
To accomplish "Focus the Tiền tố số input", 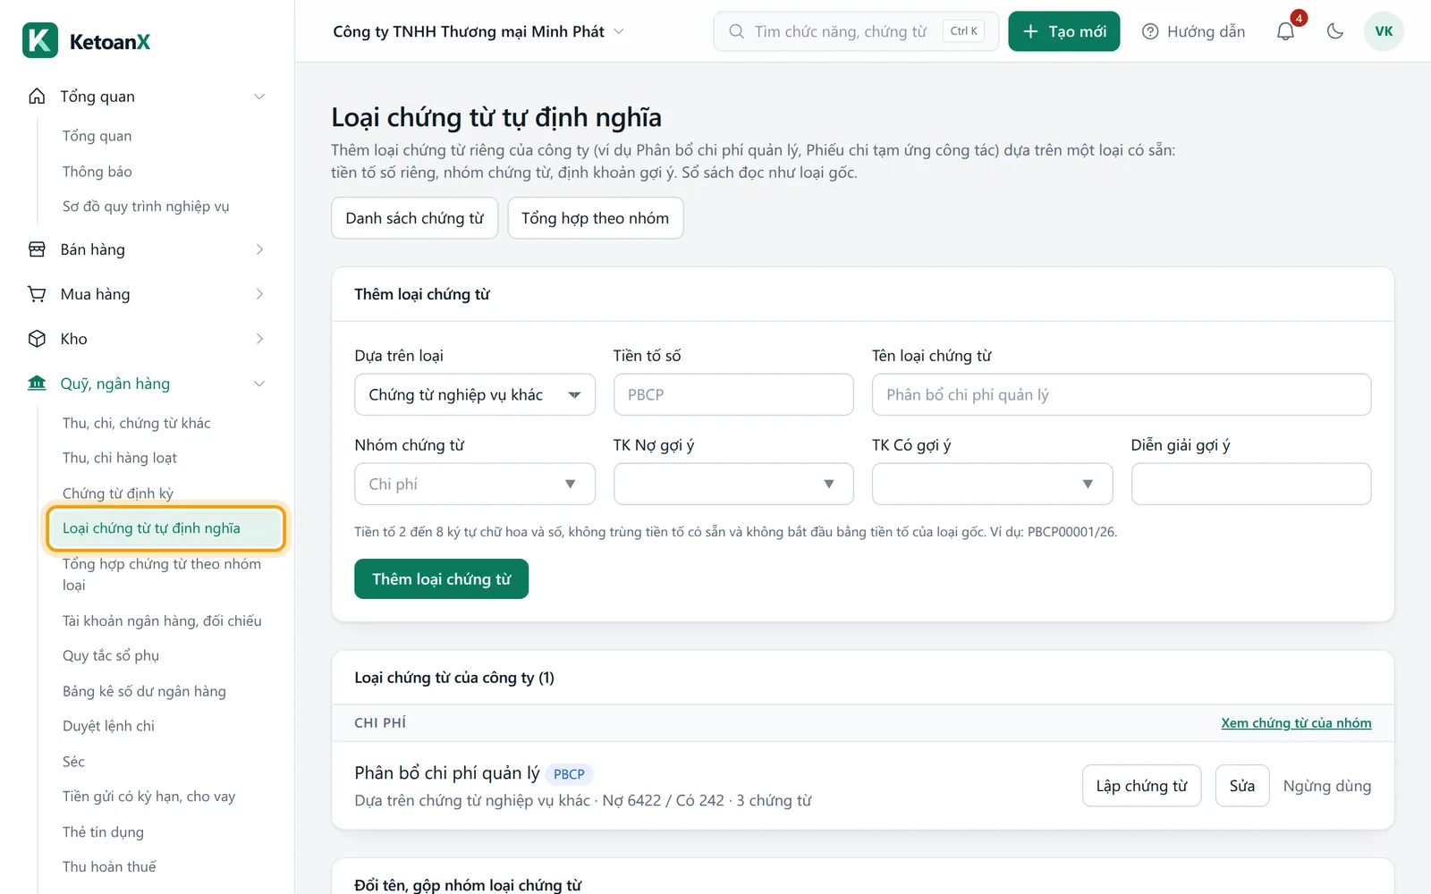I will pyautogui.click(x=733, y=394).
